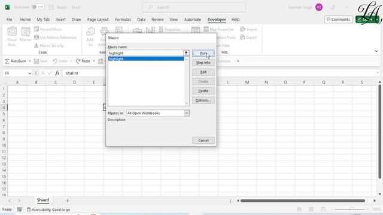
Task: Switch to Automate tab
Action: point(193,20)
